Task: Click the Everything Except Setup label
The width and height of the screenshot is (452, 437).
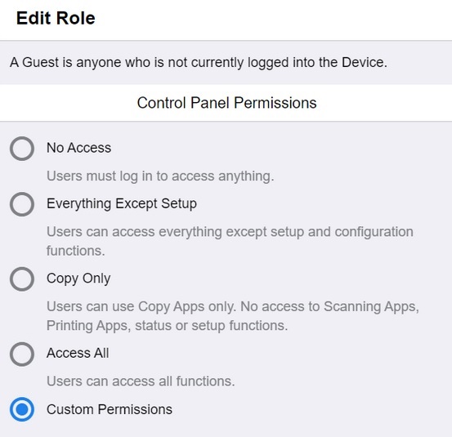Action: pyautogui.click(x=122, y=203)
